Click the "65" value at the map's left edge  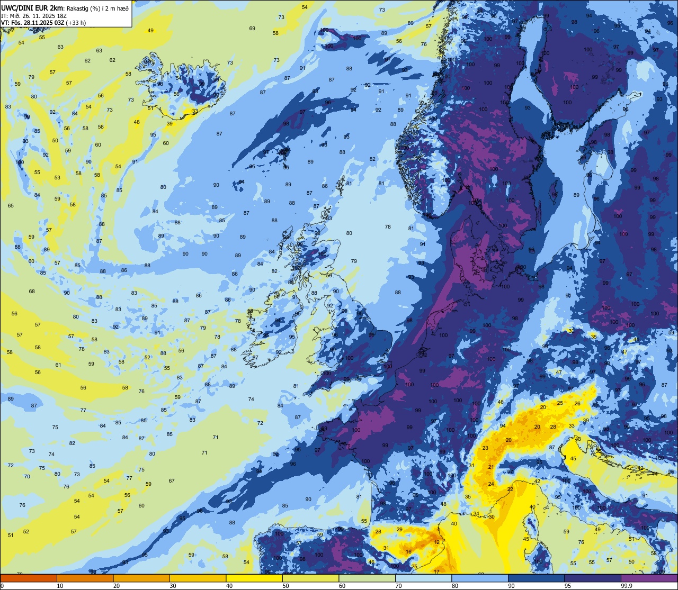tap(11, 205)
